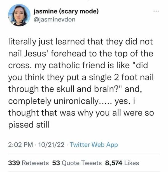Image resolution: width=168 pixels, height=172 pixels.
Task: View the 8,574 Likes list
Action: point(122,163)
